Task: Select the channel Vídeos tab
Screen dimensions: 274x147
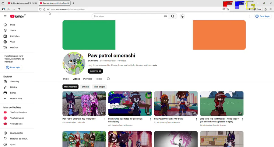Action: click(76, 79)
